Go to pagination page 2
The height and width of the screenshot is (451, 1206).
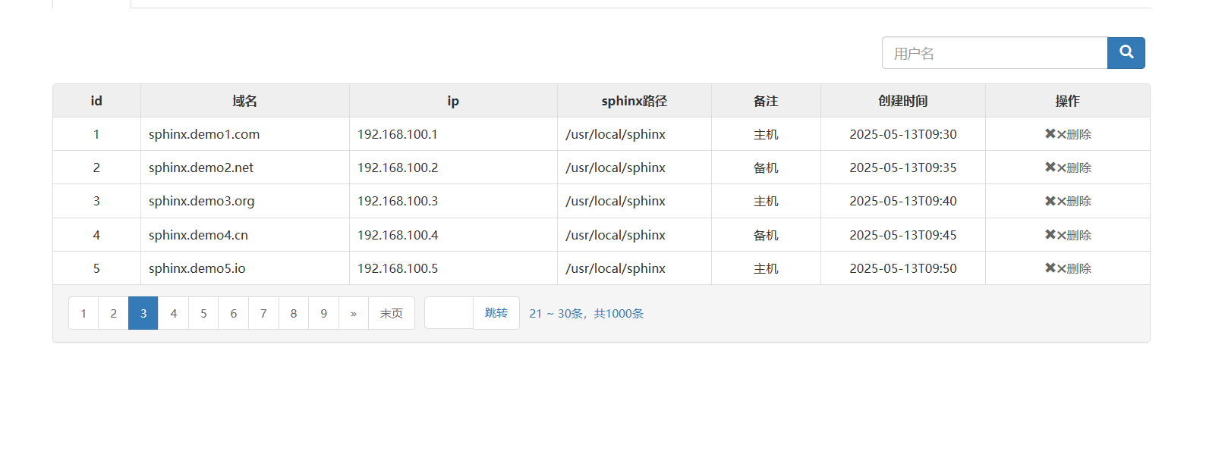(x=113, y=313)
